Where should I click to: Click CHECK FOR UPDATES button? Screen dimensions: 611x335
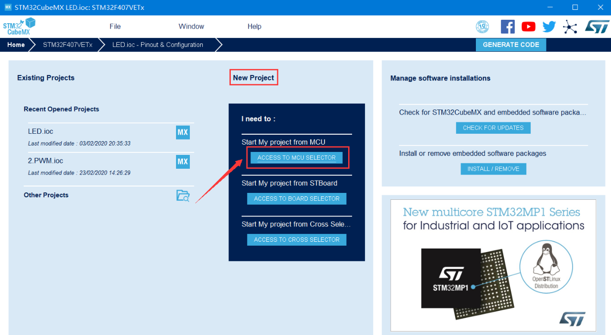coord(493,128)
